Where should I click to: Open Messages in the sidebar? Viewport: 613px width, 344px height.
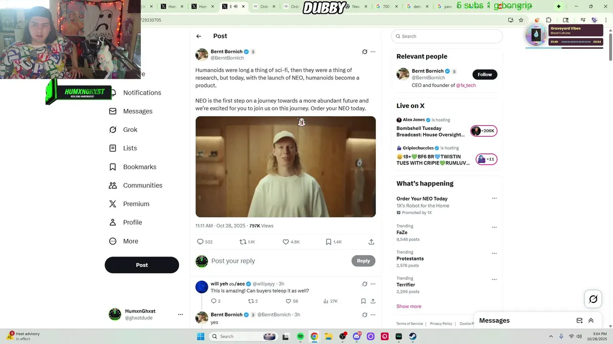click(137, 111)
